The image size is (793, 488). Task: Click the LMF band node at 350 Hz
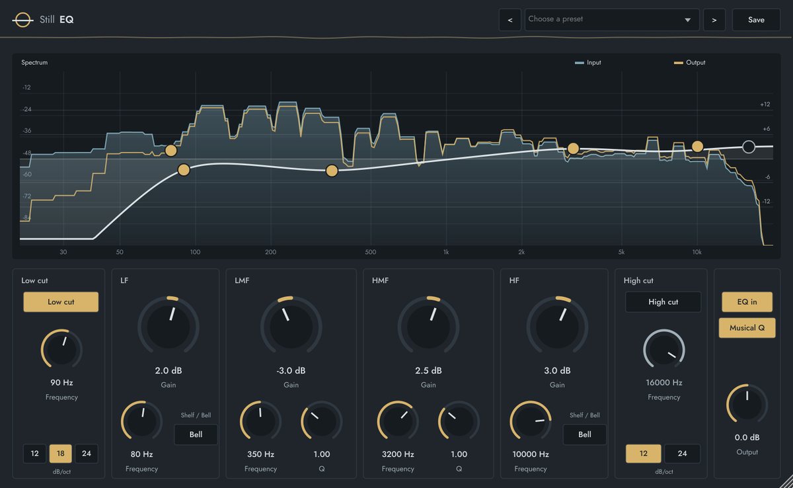(332, 171)
